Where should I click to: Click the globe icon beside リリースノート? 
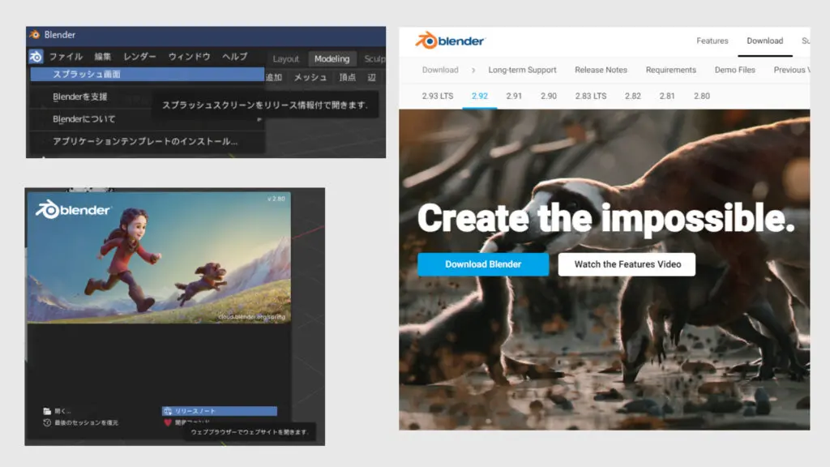pos(168,411)
